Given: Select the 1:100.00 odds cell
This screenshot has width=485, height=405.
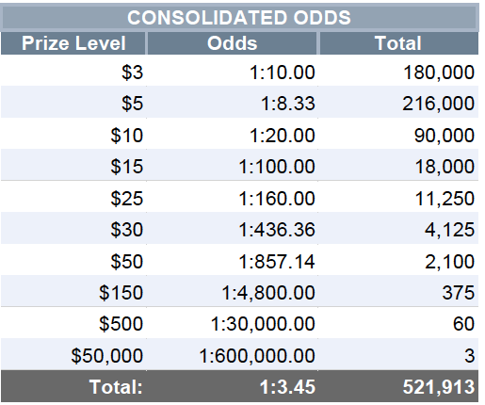Looking at the screenshot, I should click(232, 166).
